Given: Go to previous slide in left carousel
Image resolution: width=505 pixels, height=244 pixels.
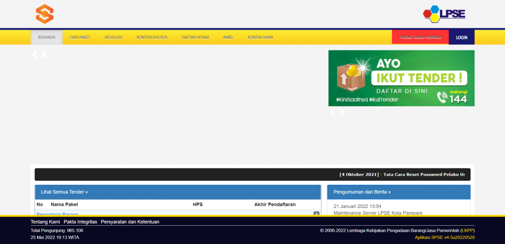Looking at the screenshot, I should pyautogui.click(x=35, y=54).
